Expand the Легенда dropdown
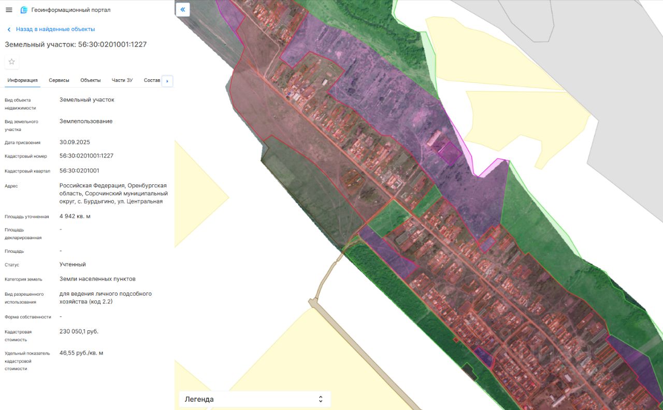The image size is (663, 410). coord(255,399)
